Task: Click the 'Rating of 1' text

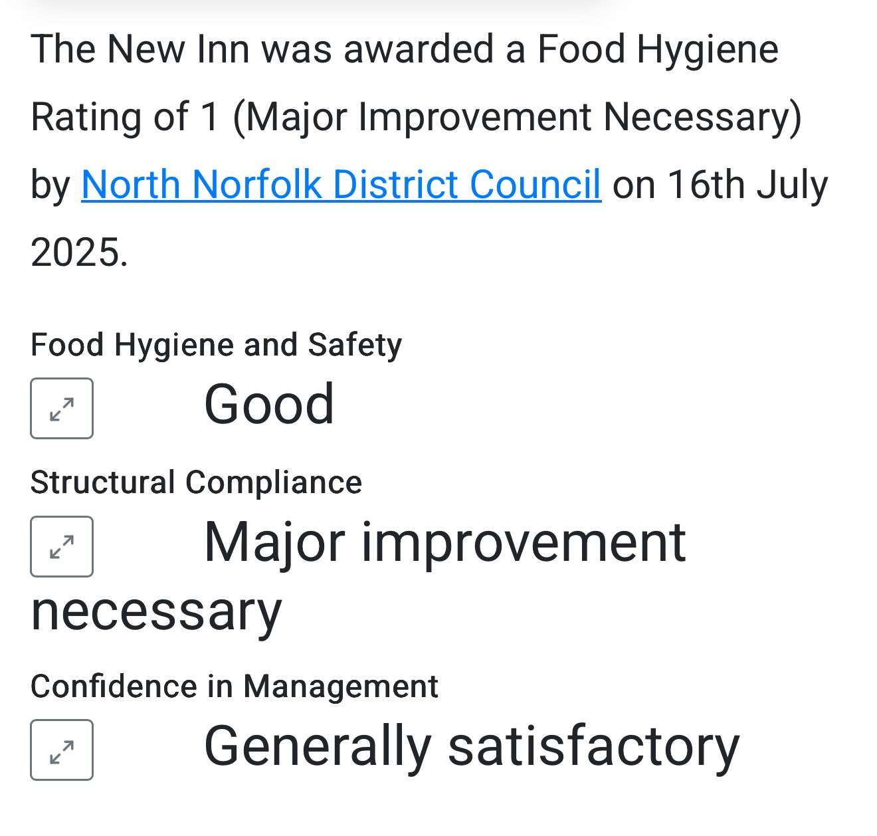Action: [125, 116]
